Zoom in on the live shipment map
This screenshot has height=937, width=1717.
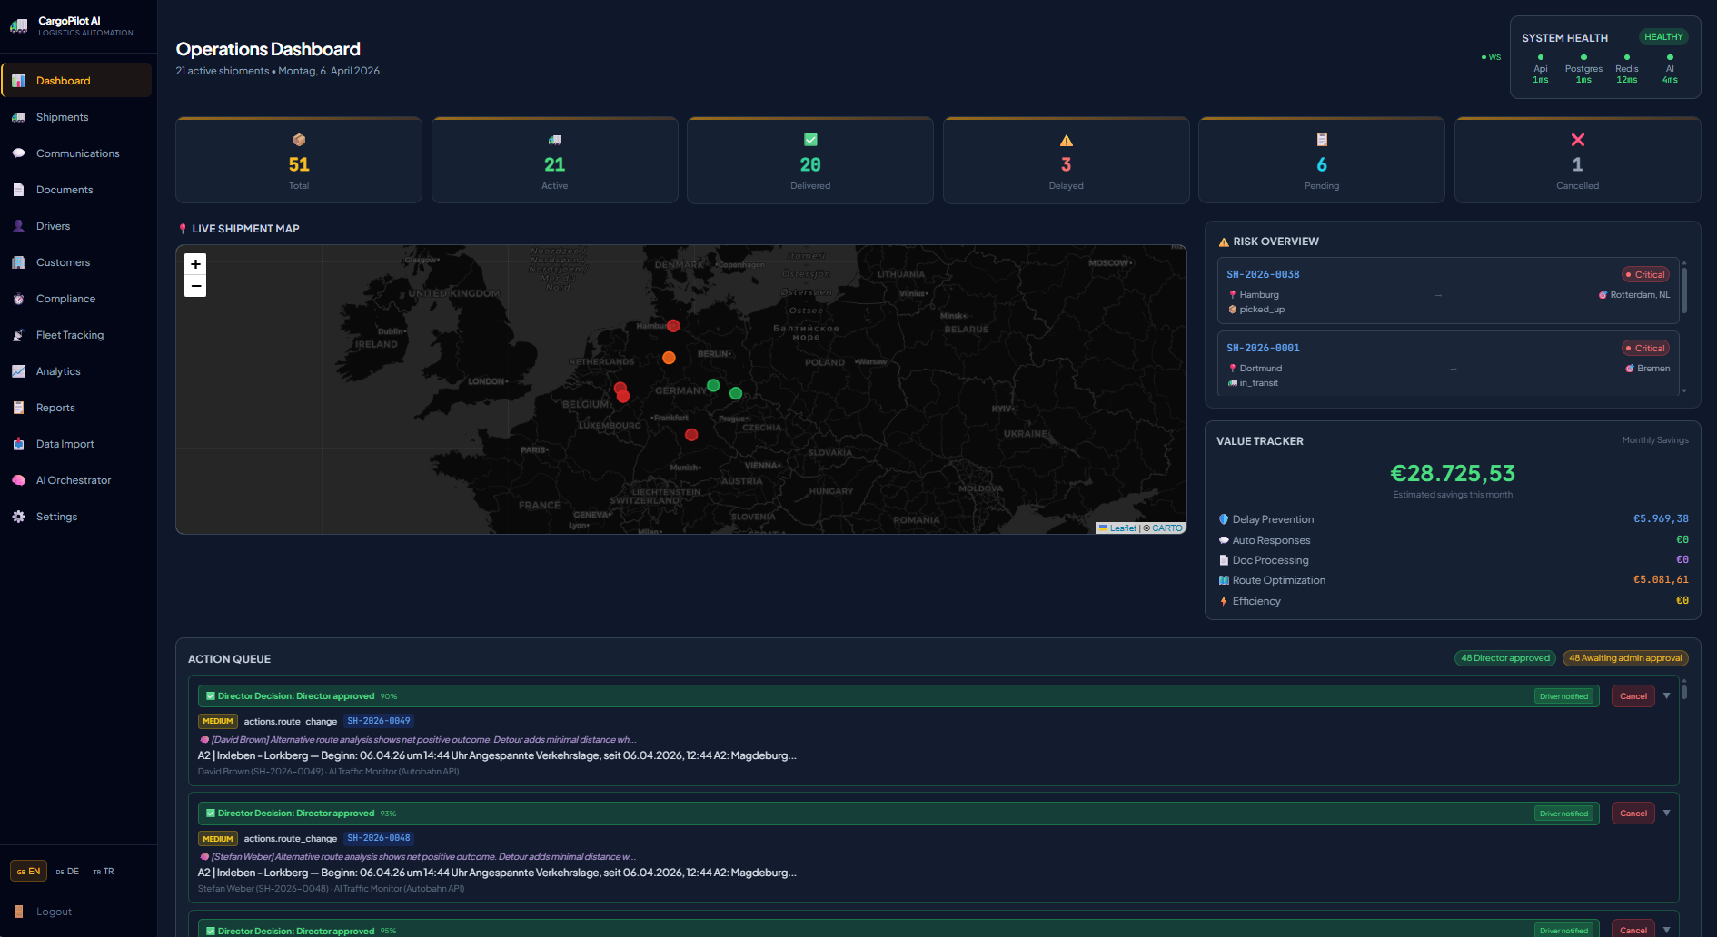[x=195, y=264]
